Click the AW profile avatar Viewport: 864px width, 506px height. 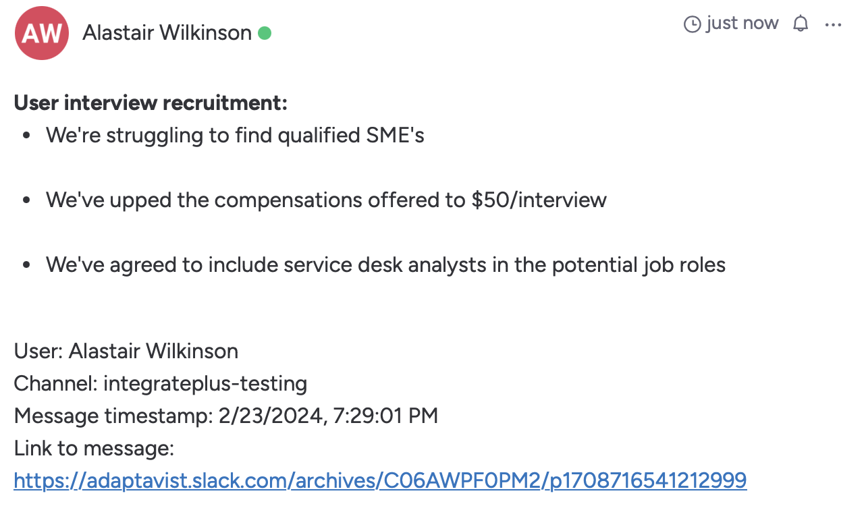[x=42, y=33]
